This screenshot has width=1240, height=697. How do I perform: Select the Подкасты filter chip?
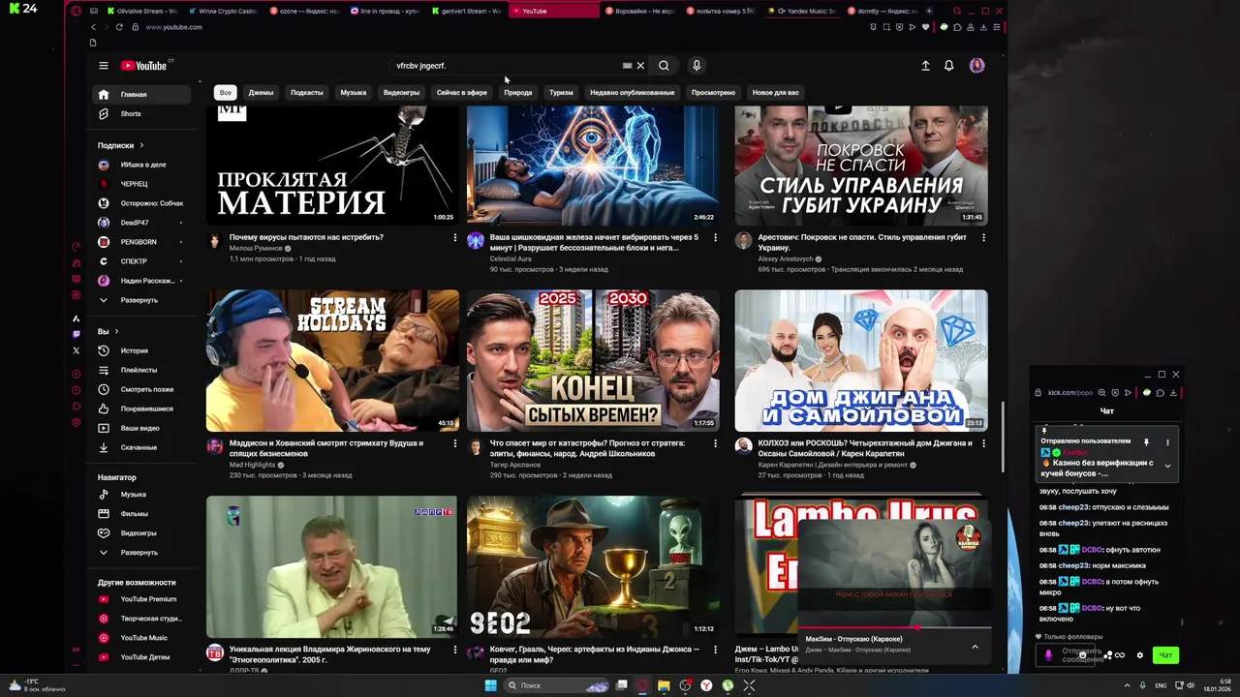[307, 93]
